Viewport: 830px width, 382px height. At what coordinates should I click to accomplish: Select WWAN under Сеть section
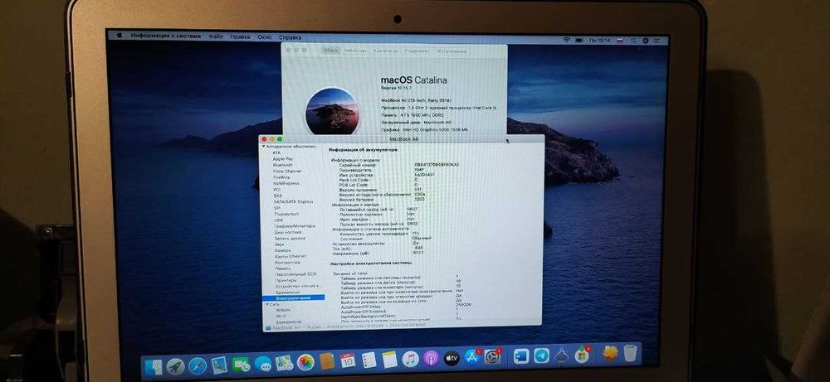point(283,310)
